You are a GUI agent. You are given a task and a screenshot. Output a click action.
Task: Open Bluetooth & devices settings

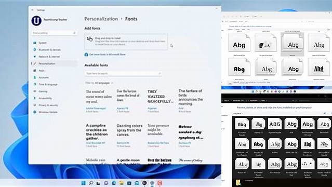point(49,50)
